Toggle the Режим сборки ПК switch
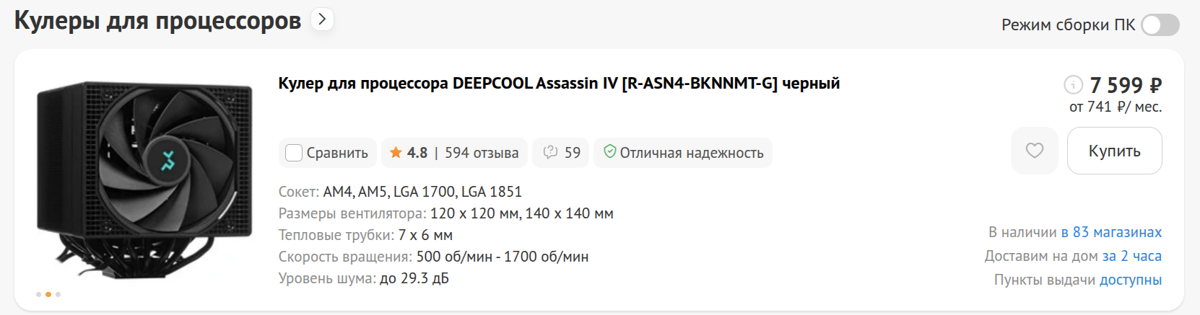The image size is (1200, 315). click(1160, 25)
